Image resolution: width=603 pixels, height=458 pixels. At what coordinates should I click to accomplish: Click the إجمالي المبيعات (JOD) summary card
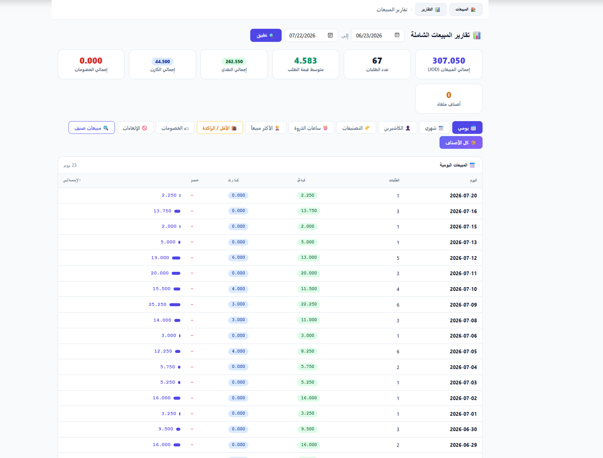(449, 64)
